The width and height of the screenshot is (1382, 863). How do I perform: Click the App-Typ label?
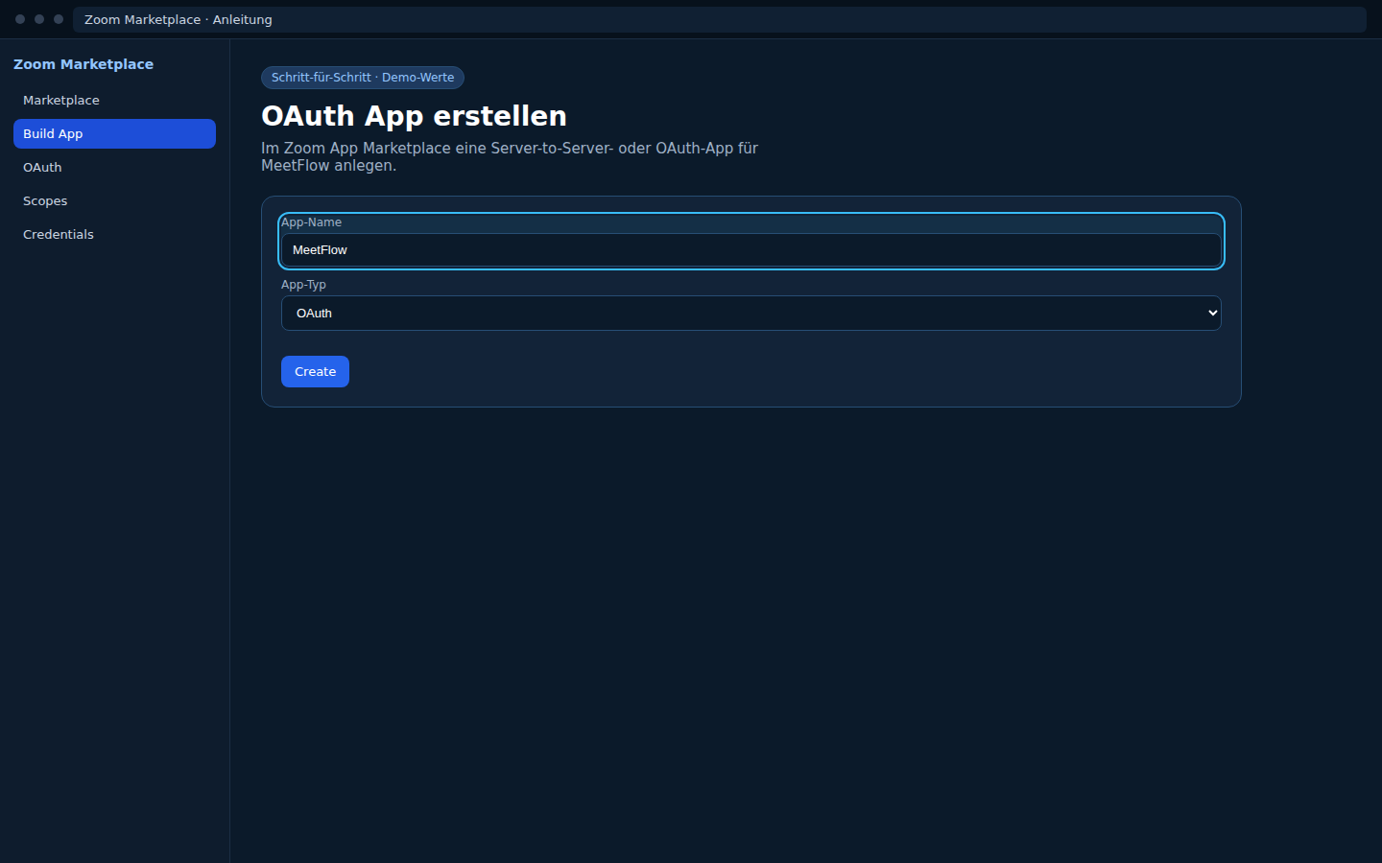(303, 285)
